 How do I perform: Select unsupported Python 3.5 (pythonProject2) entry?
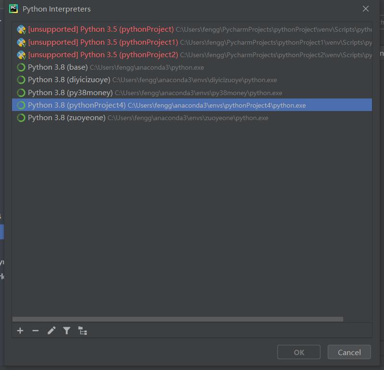coord(192,55)
